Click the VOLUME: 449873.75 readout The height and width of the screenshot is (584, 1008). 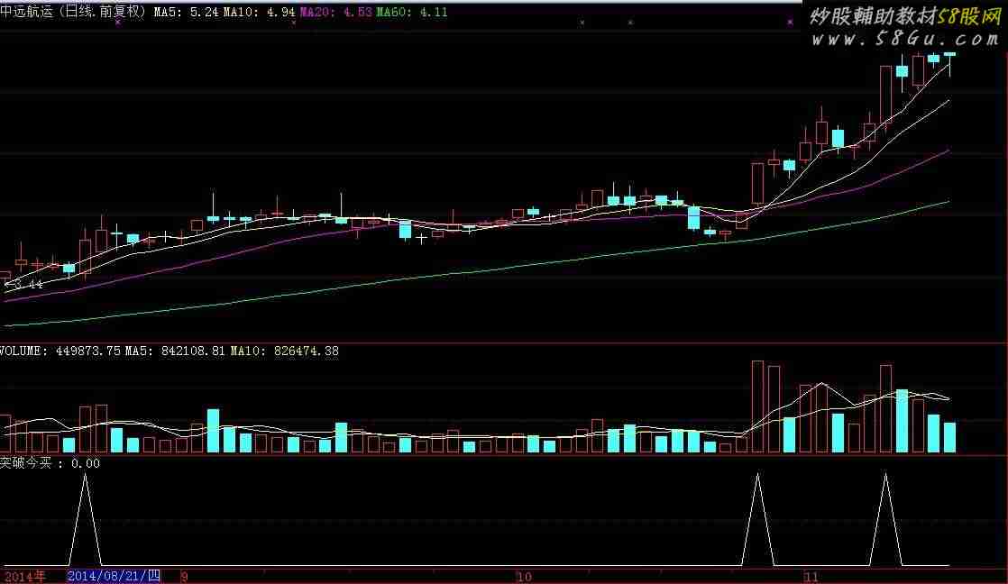pos(60,351)
